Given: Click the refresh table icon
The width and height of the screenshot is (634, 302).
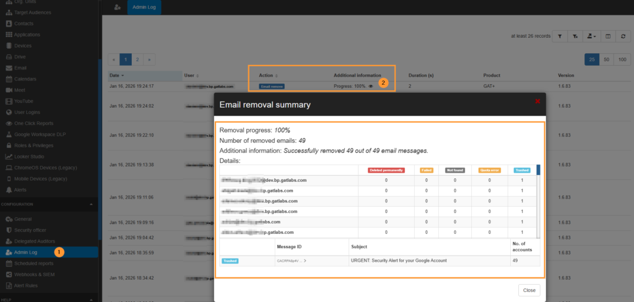Looking at the screenshot, I should (622, 37).
